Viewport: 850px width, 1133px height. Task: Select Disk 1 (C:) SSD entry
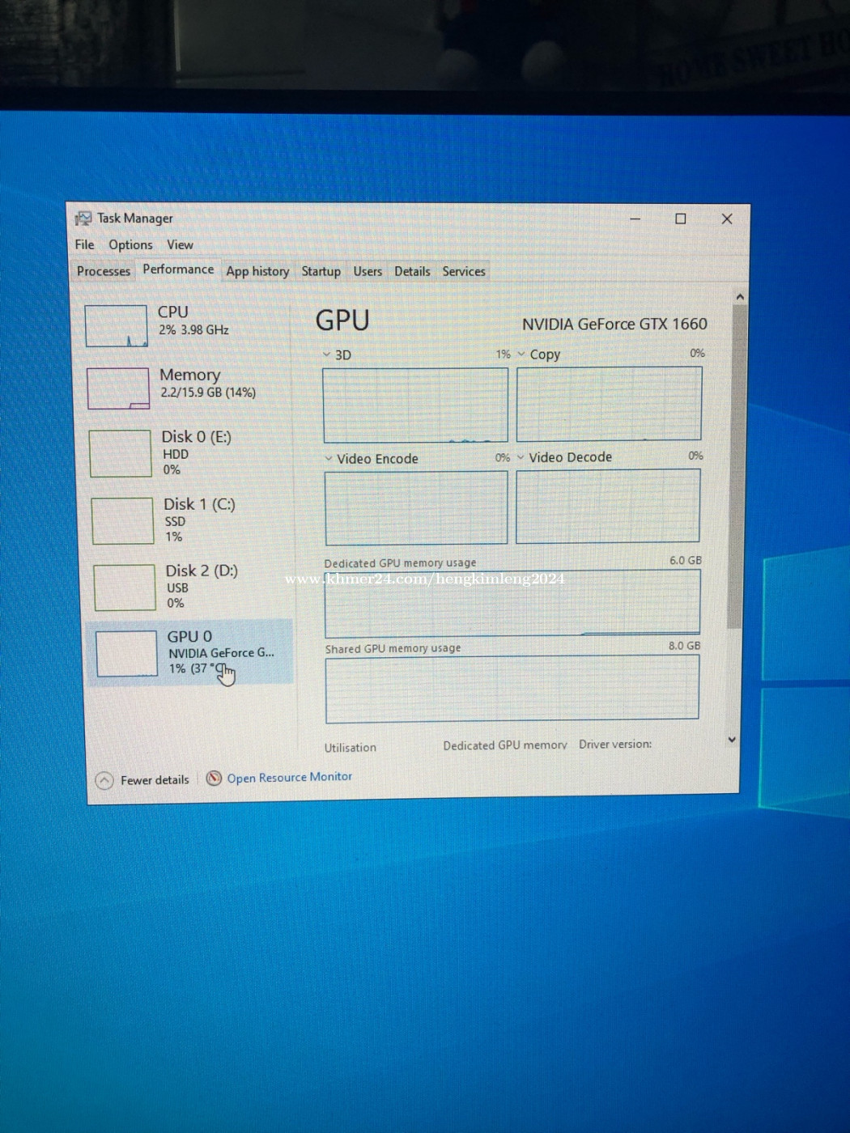(x=192, y=520)
